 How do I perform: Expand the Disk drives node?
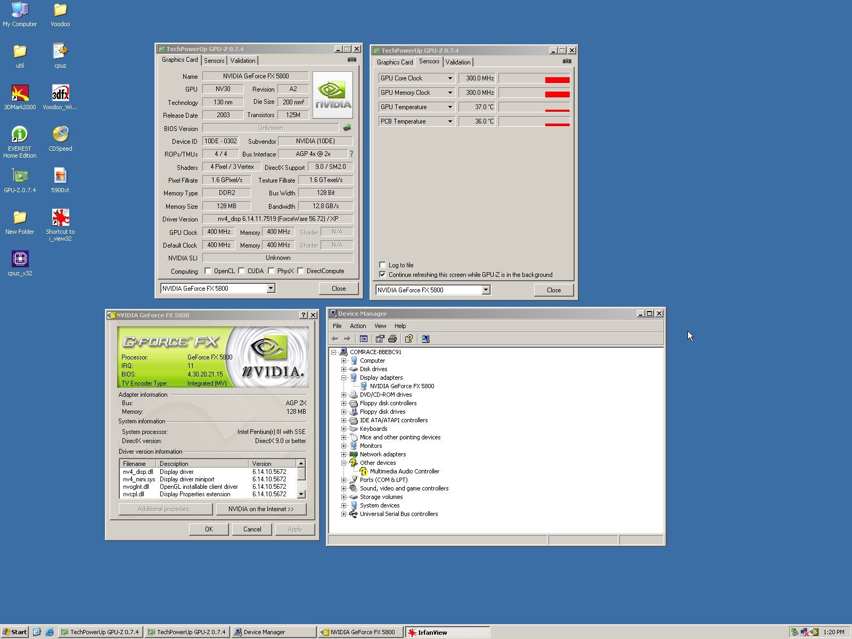pyautogui.click(x=344, y=369)
